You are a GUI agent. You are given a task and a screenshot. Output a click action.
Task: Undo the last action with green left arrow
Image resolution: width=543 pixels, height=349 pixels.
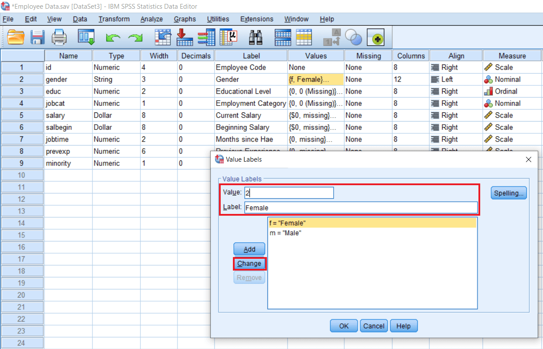point(113,38)
